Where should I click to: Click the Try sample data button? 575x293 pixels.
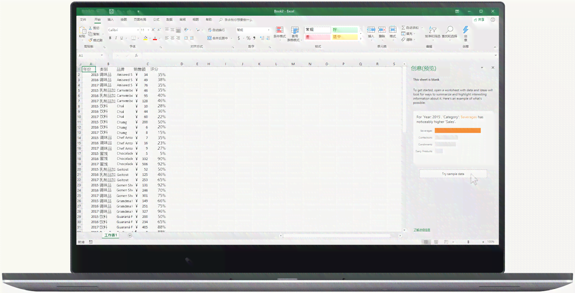pos(453,174)
